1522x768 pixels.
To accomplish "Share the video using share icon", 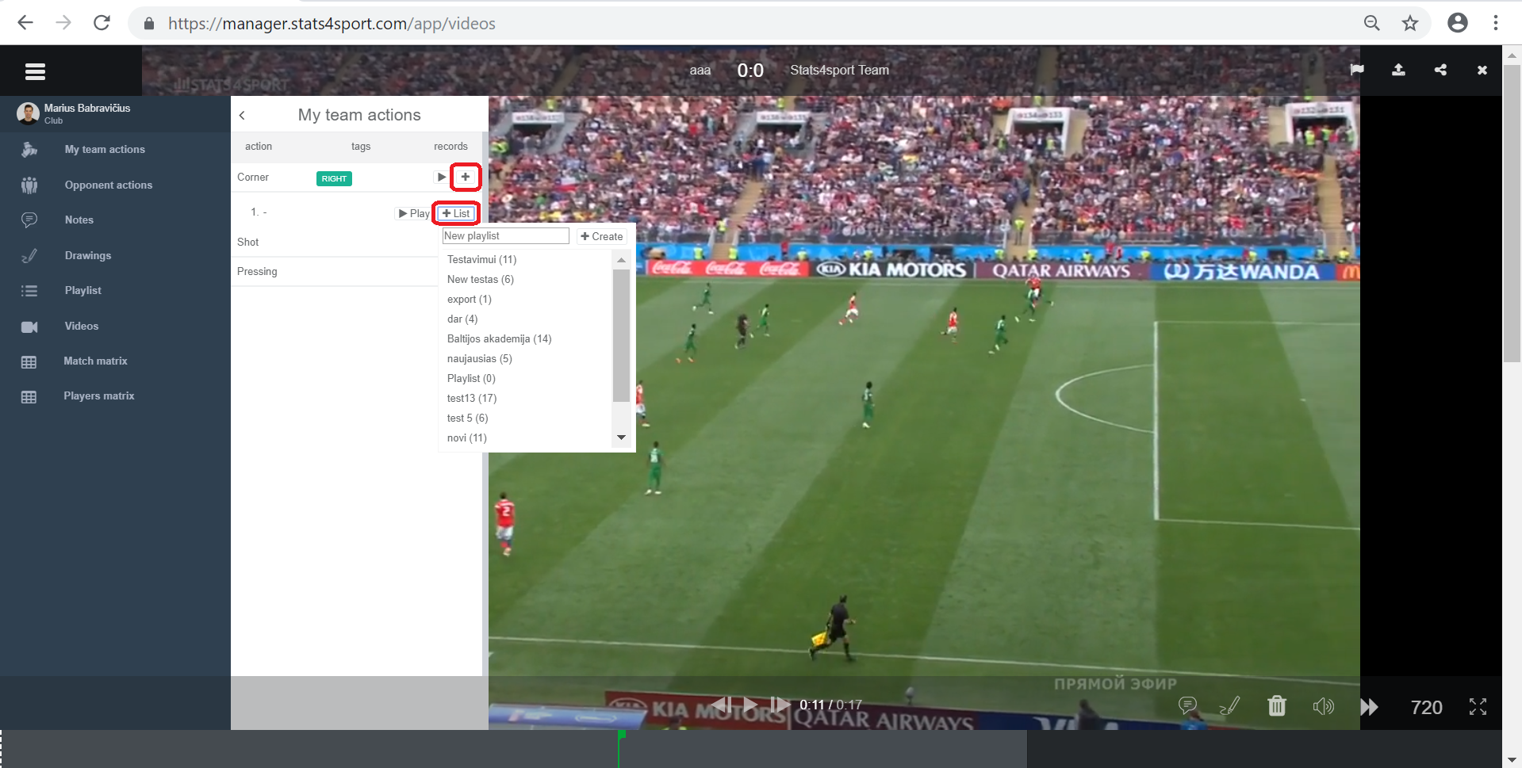I will (1440, 70).
